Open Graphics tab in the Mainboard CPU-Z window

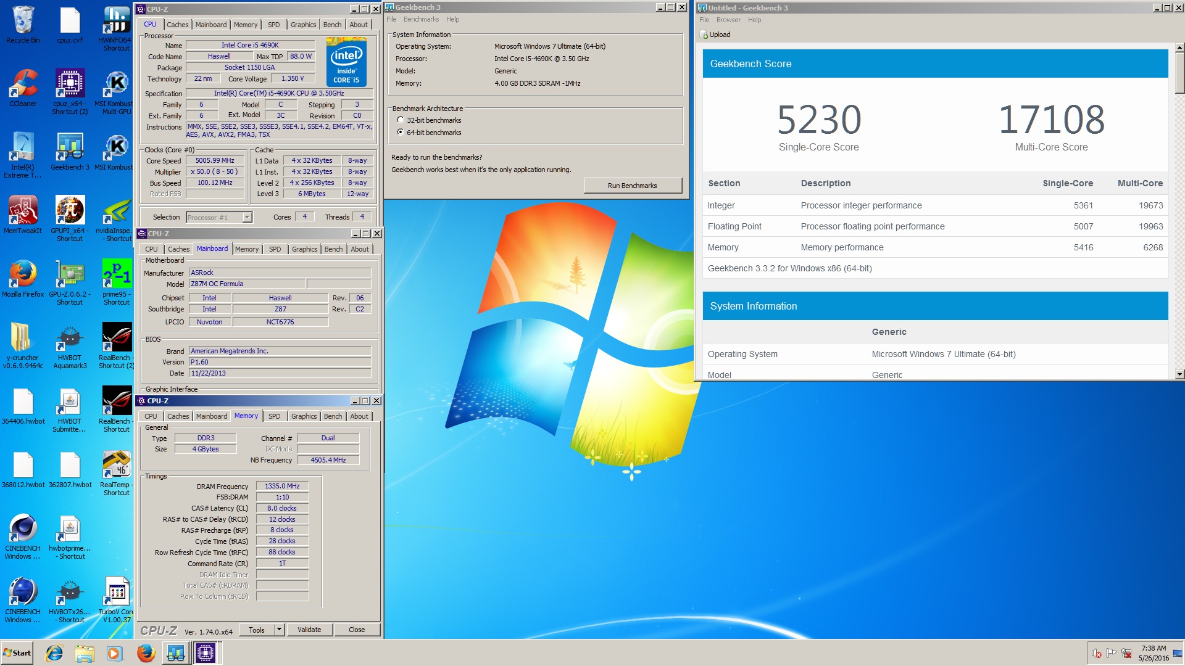click(304, 249)
